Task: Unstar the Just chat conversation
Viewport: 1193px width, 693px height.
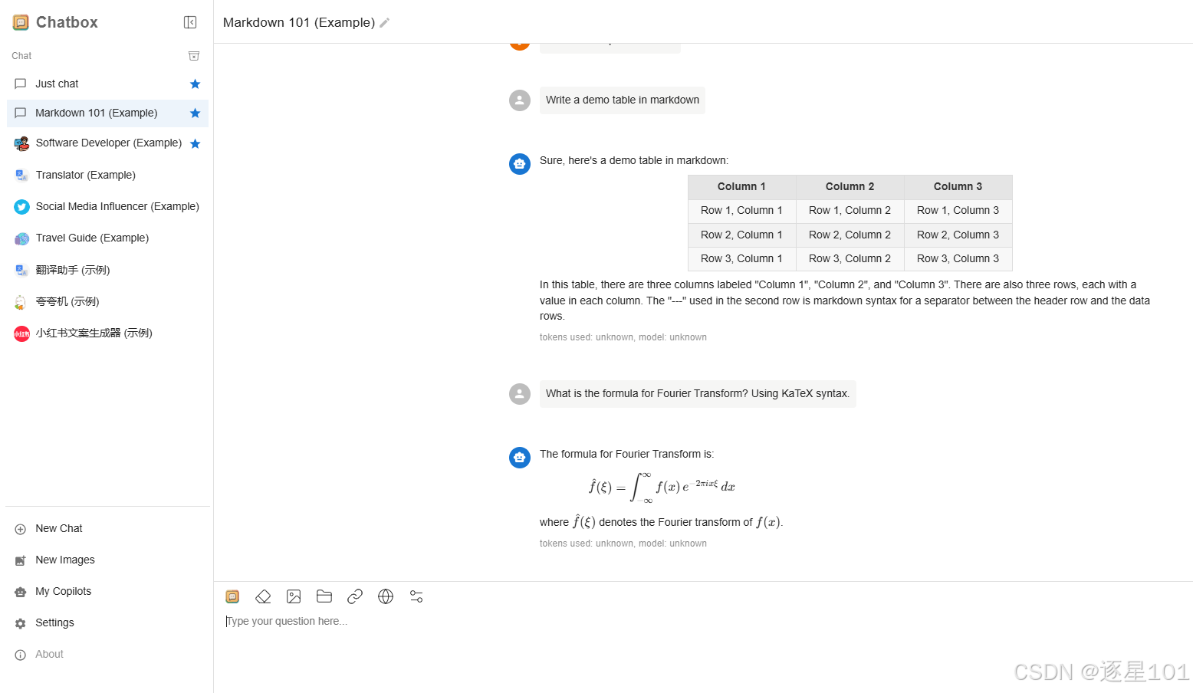Action: (x=195, y=84)
